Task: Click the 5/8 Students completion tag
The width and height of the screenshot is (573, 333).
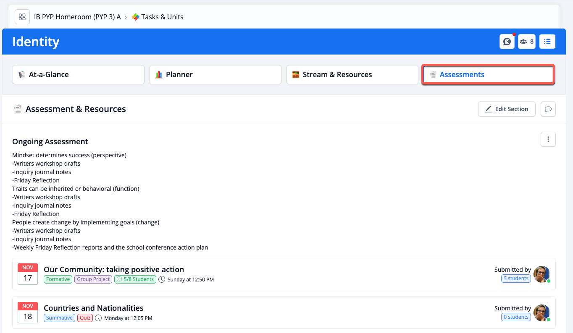Action: [135, 279]
